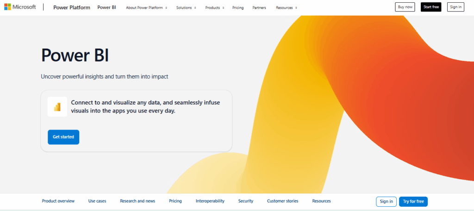Go to Partners in the top menu
Screen dimensions: 474x211
click(259, 8)
